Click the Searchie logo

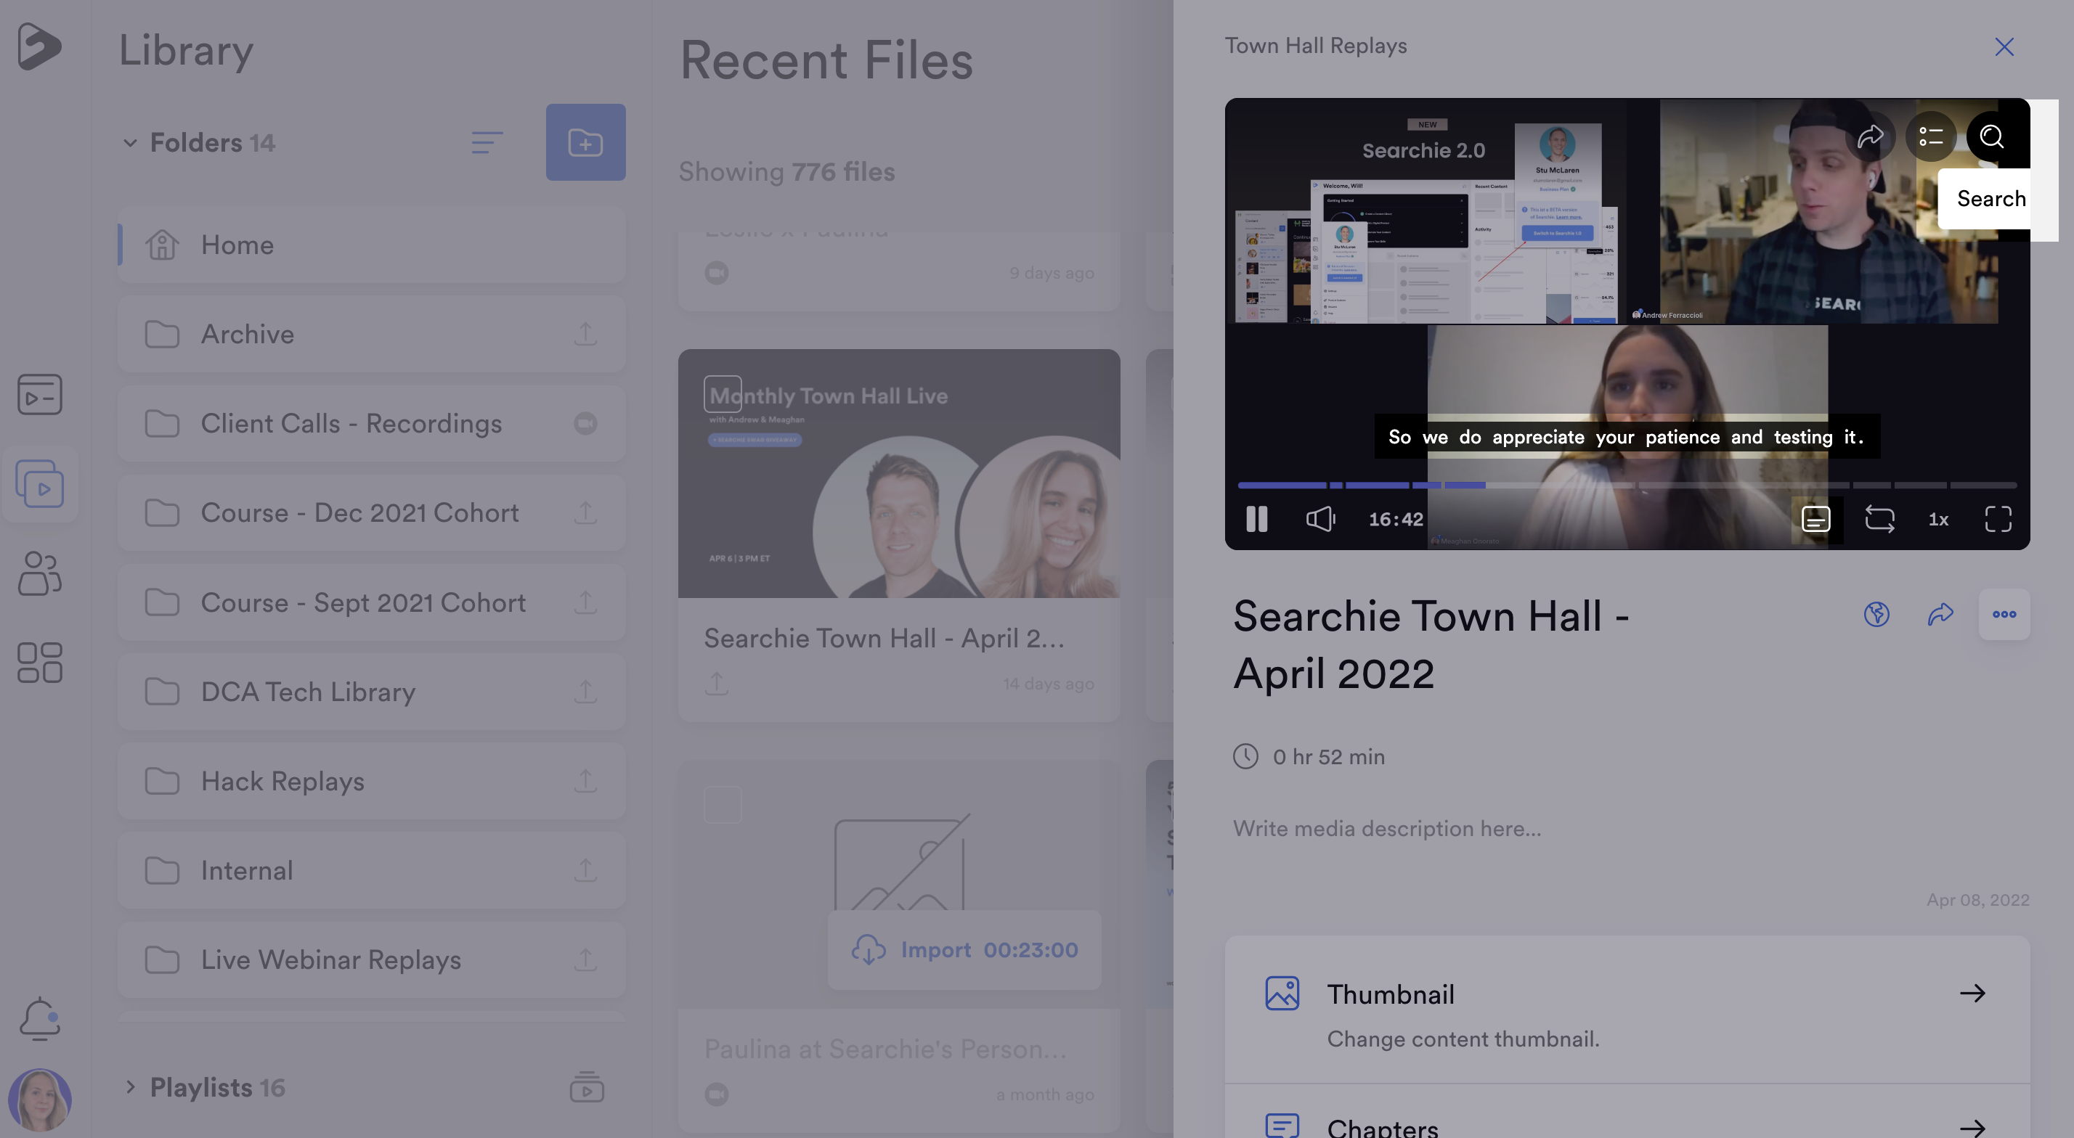pyautogui.click(x=38, y=46)
